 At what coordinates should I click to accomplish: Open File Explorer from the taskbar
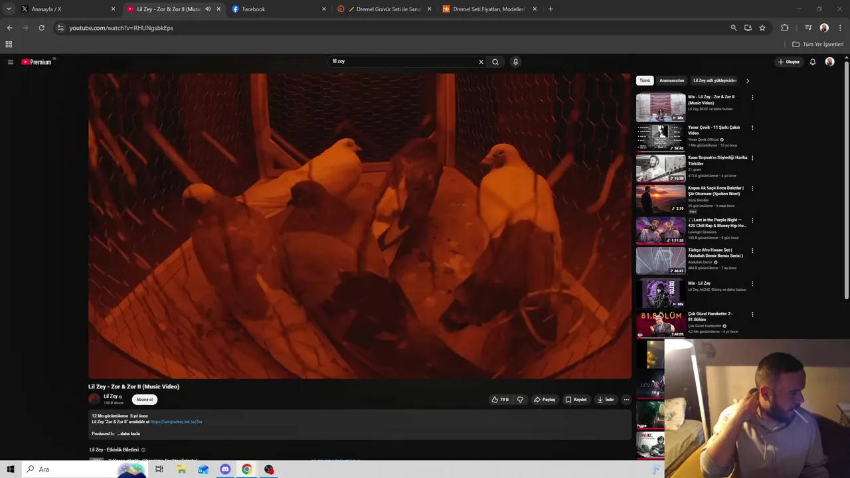point(181,469)
